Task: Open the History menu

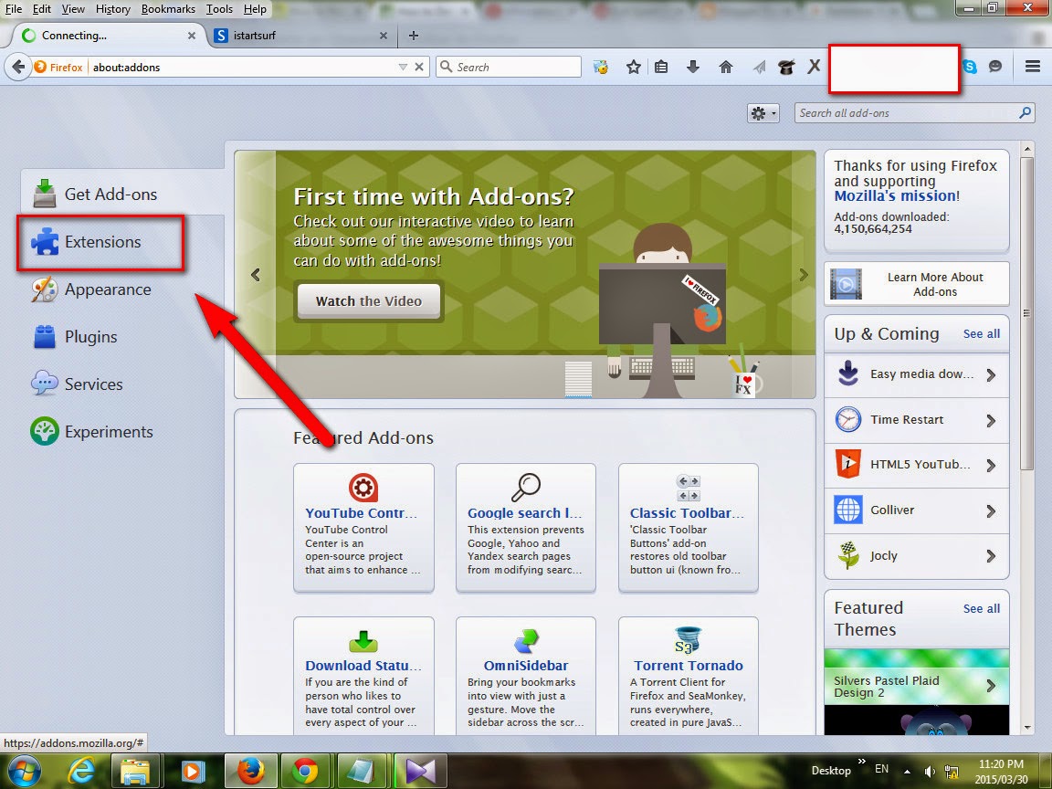Action: click(x=112, y=9)
